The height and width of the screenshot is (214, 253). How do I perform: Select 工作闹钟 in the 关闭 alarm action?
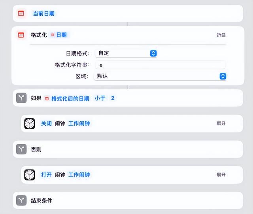point(79,124)
